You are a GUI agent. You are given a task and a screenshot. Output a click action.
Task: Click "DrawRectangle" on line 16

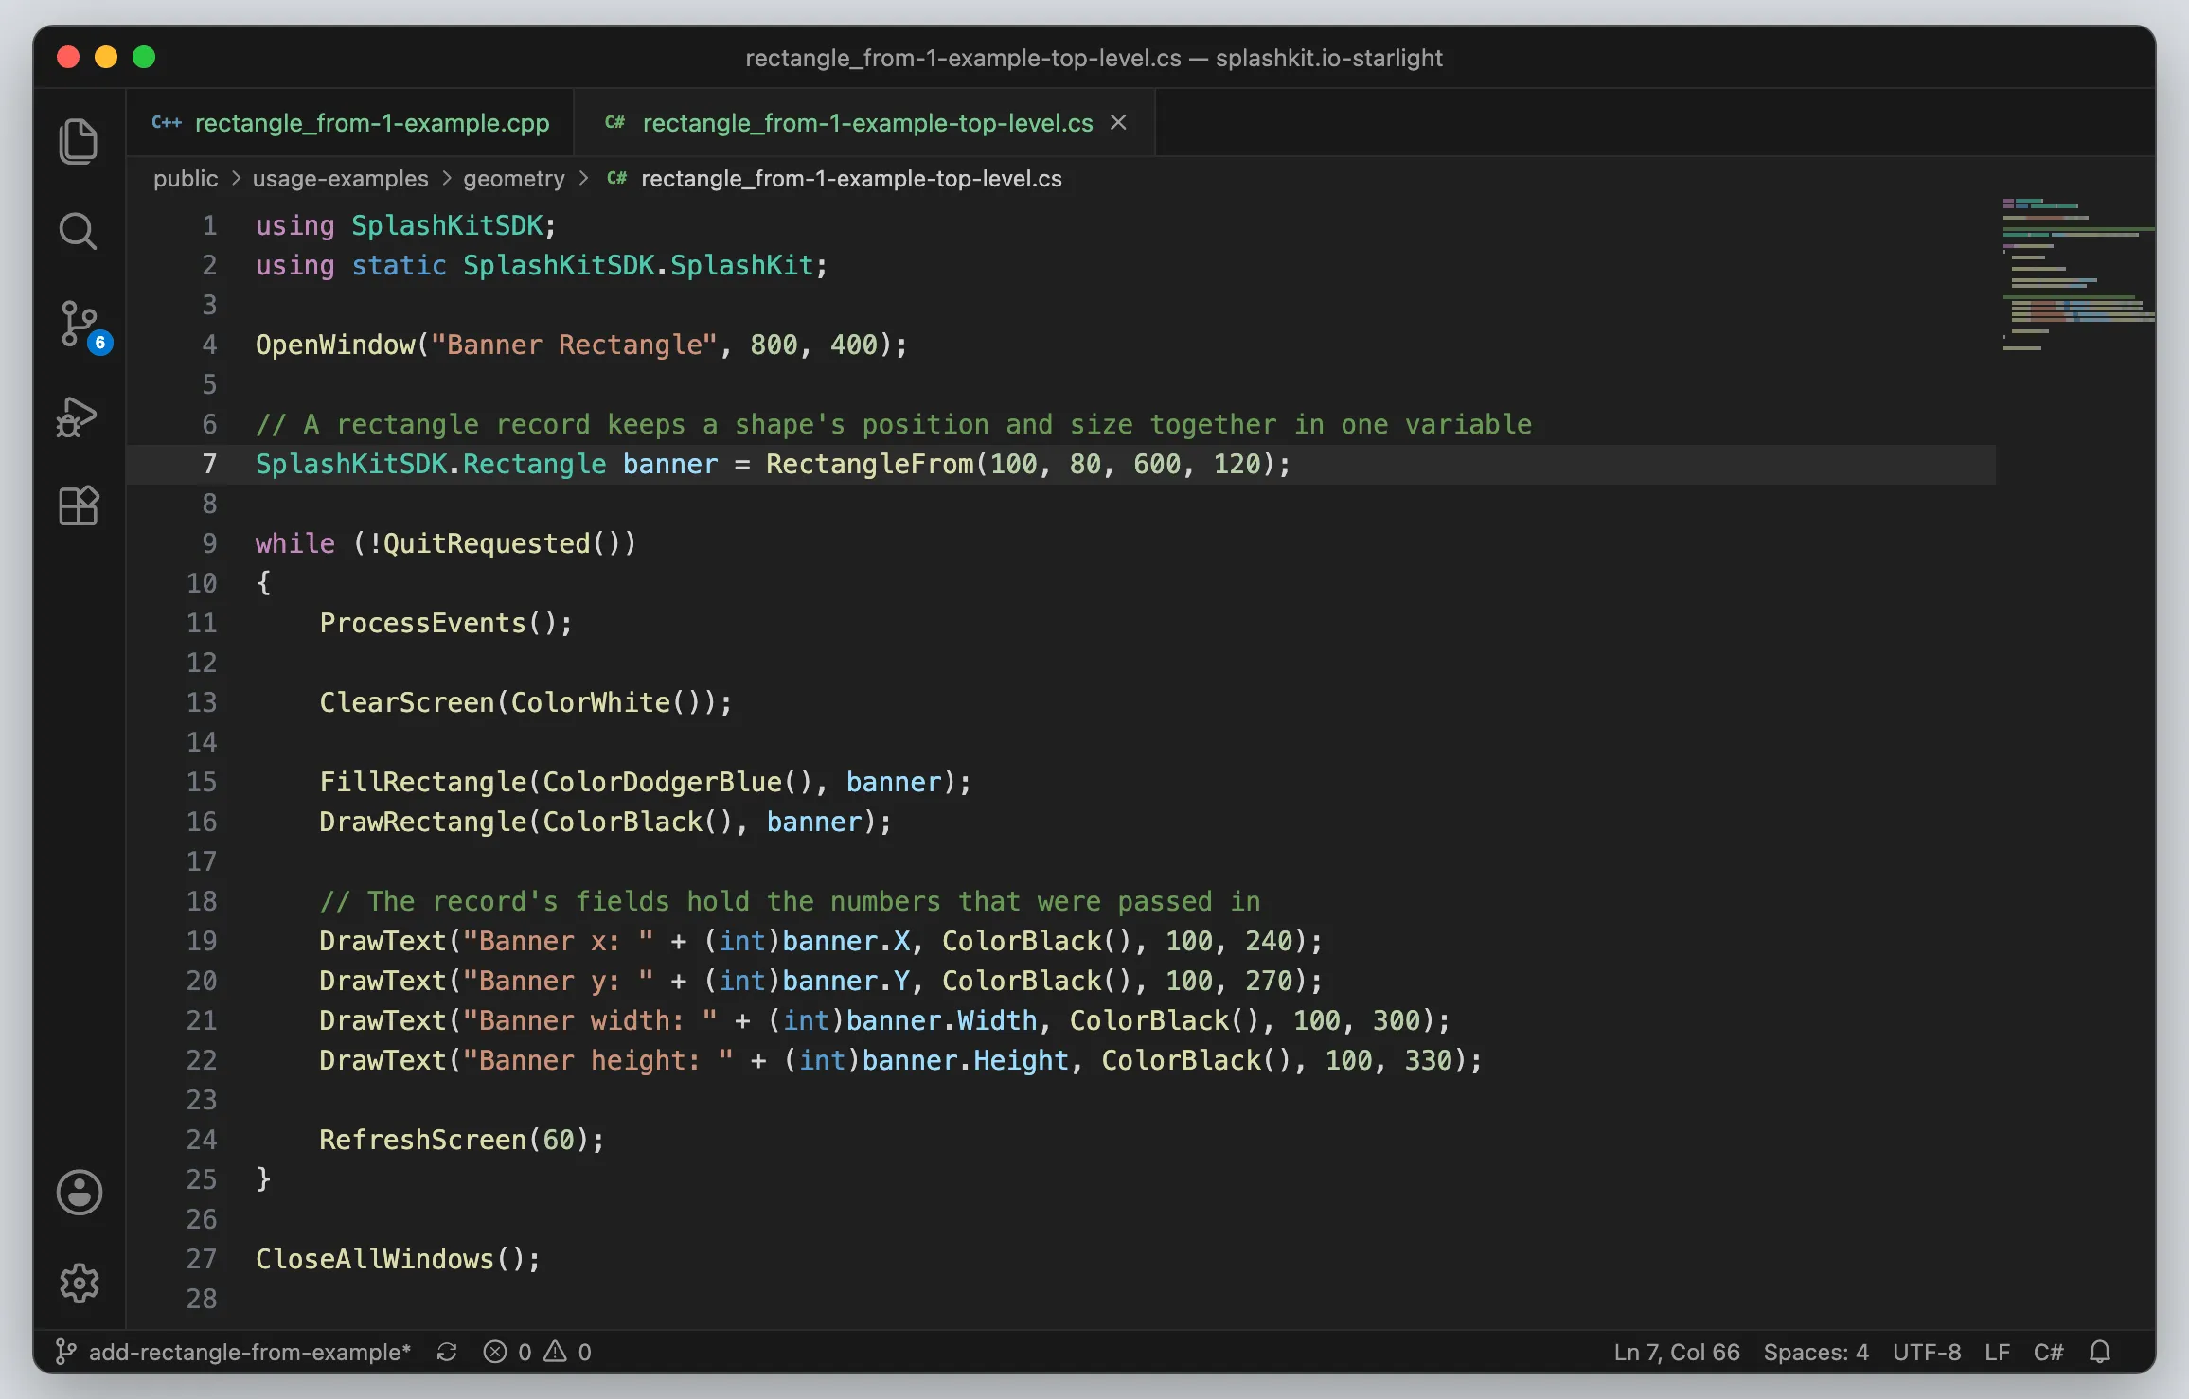422,822
